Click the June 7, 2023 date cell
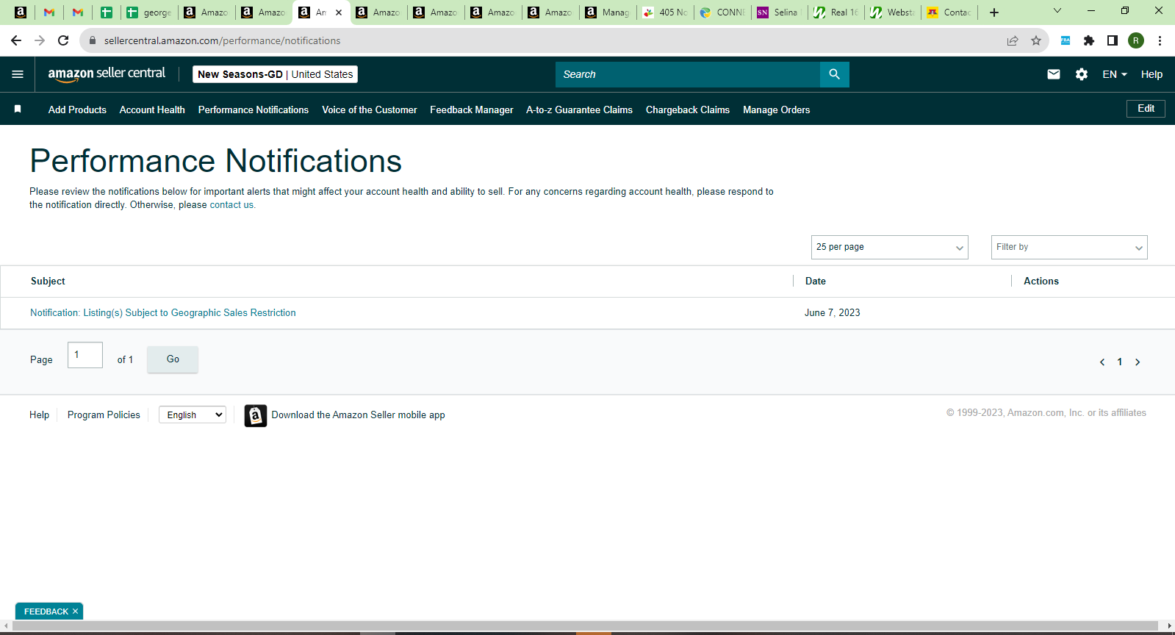The height and width of the screenshot is (635, 1175). (x=833, y=313)
